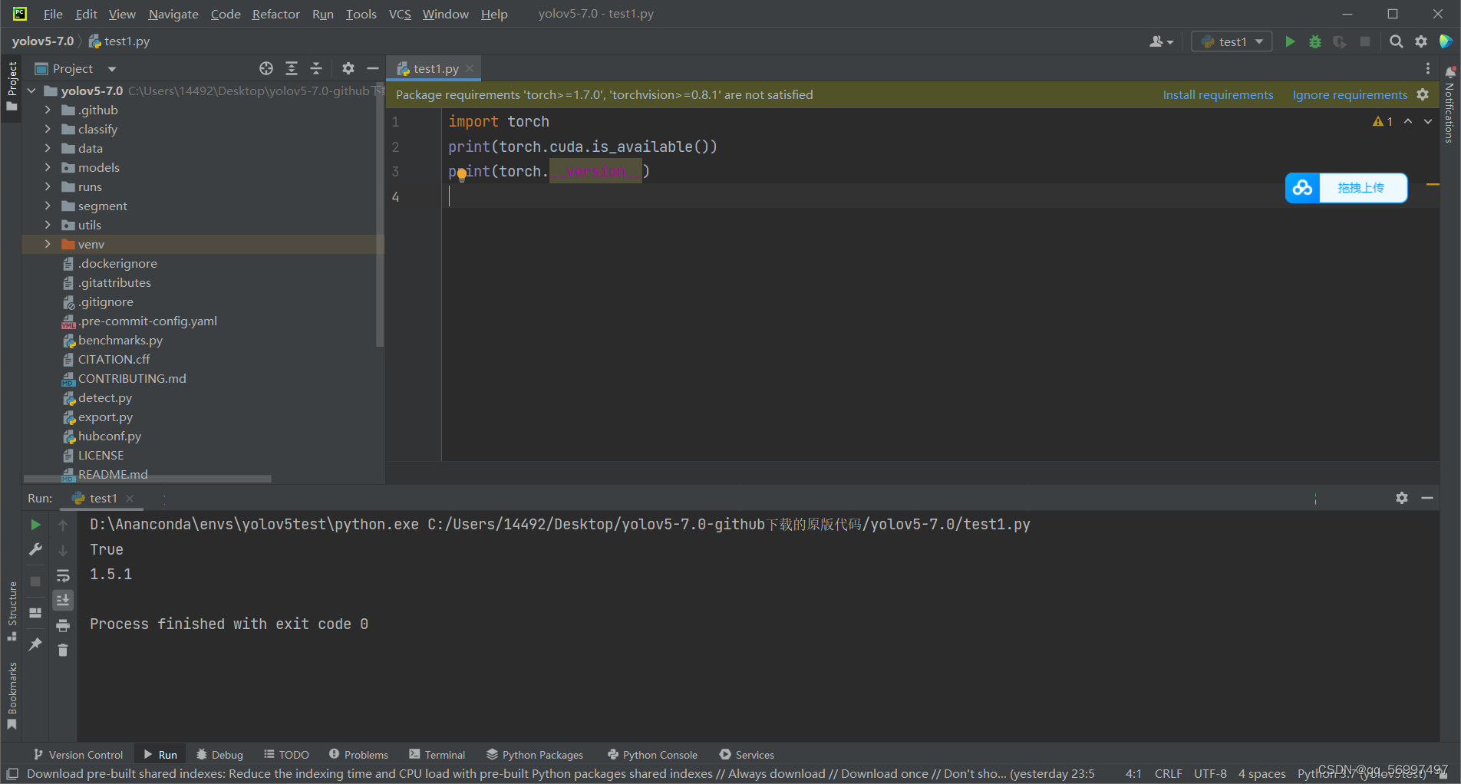Image resolution: width=1461 pixels, height=784 pixels.
Task: Open the TODO tool window
Action: point(286,755)
